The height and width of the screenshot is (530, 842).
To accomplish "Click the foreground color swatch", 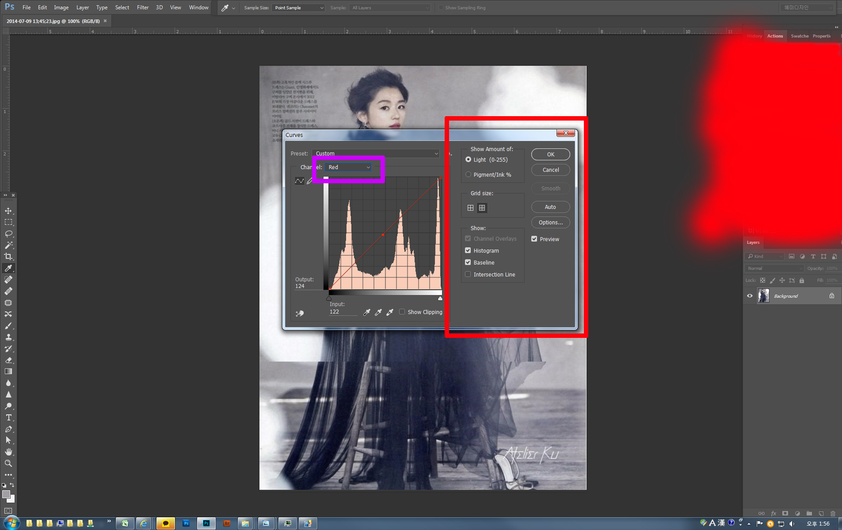I will (x=6, y=495).
